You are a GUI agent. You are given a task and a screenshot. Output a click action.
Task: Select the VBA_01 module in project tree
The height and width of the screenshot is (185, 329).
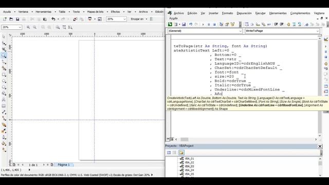coord(189,159)
